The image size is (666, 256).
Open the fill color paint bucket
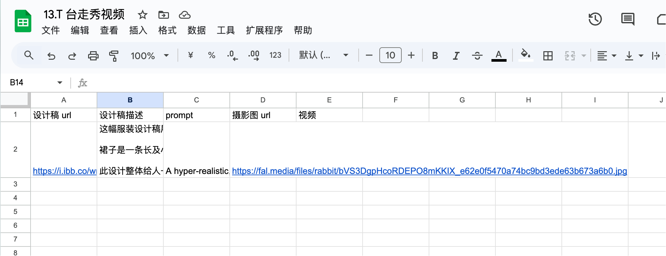click(525, 55)
